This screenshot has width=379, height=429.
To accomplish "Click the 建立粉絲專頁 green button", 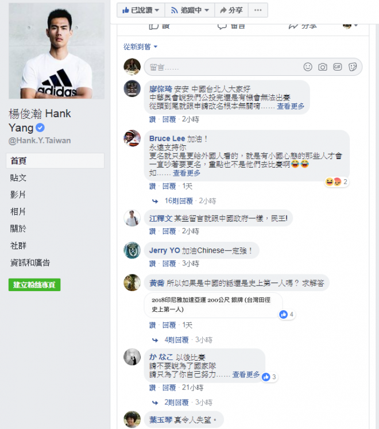I will click(34, 285).
